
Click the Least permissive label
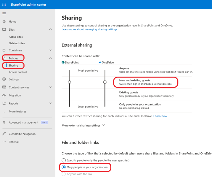coord(88,107)
